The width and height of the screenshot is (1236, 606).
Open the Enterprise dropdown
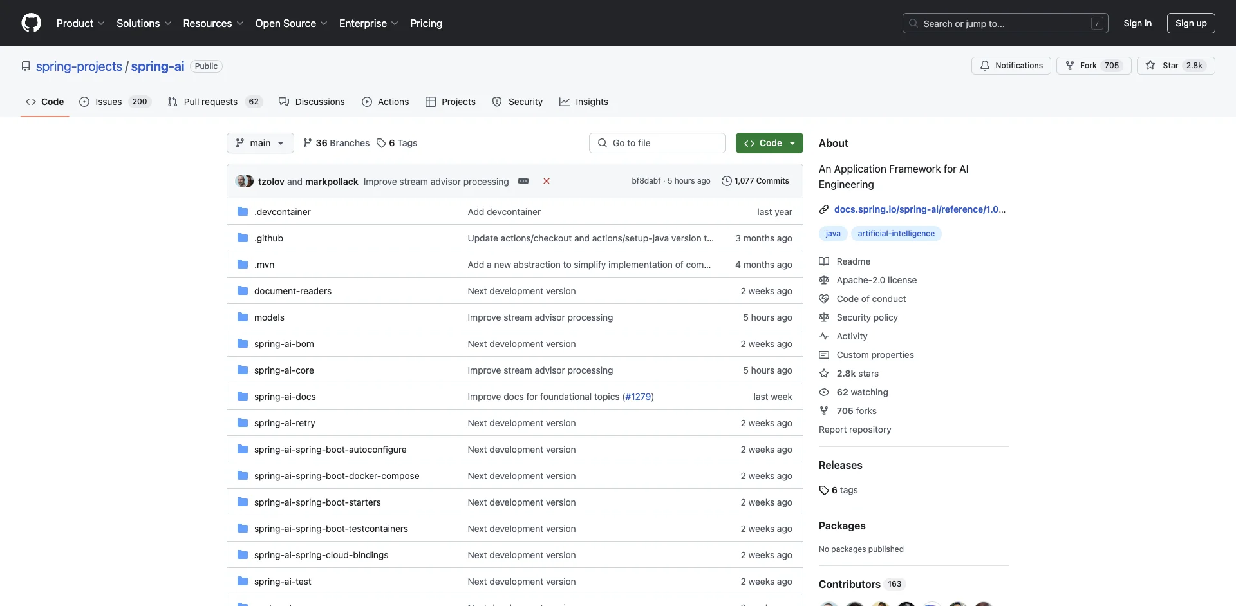368,23
